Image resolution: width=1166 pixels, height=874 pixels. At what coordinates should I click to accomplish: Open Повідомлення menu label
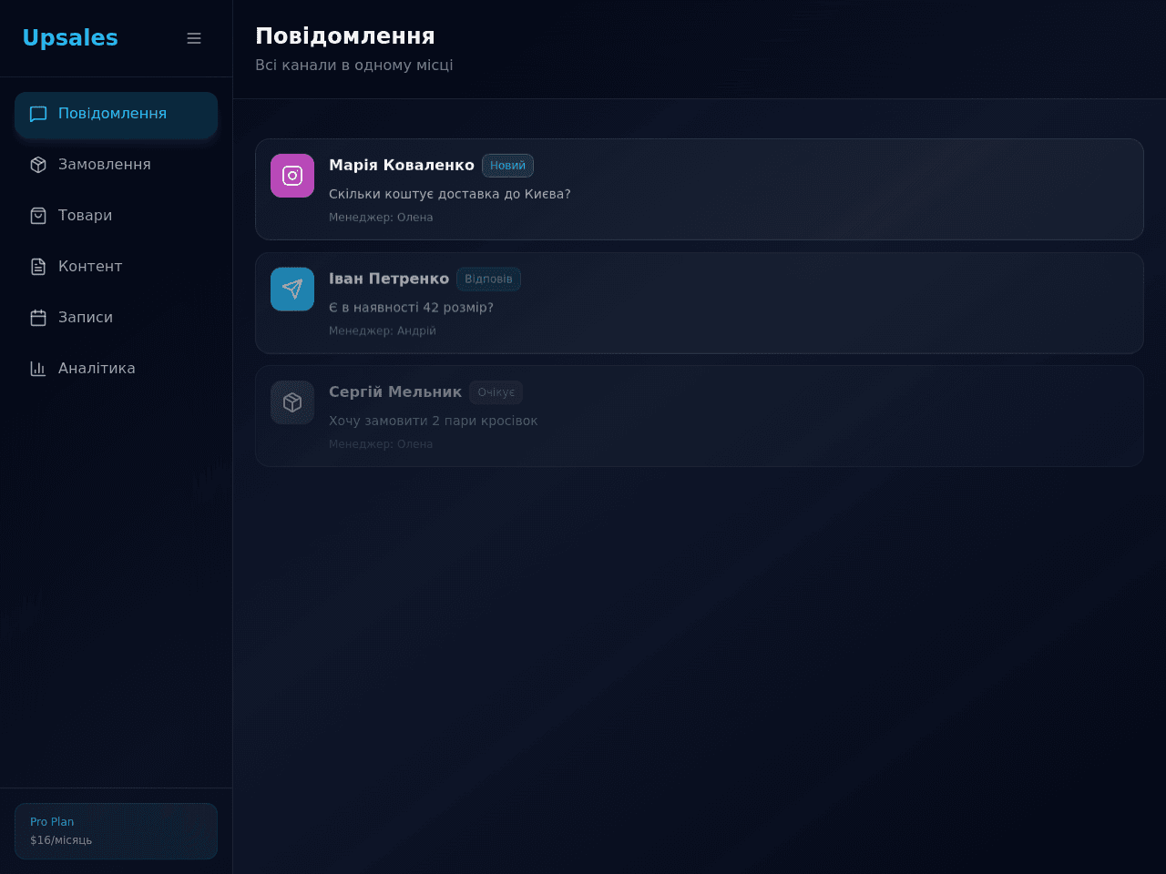(x=112, y=114)
